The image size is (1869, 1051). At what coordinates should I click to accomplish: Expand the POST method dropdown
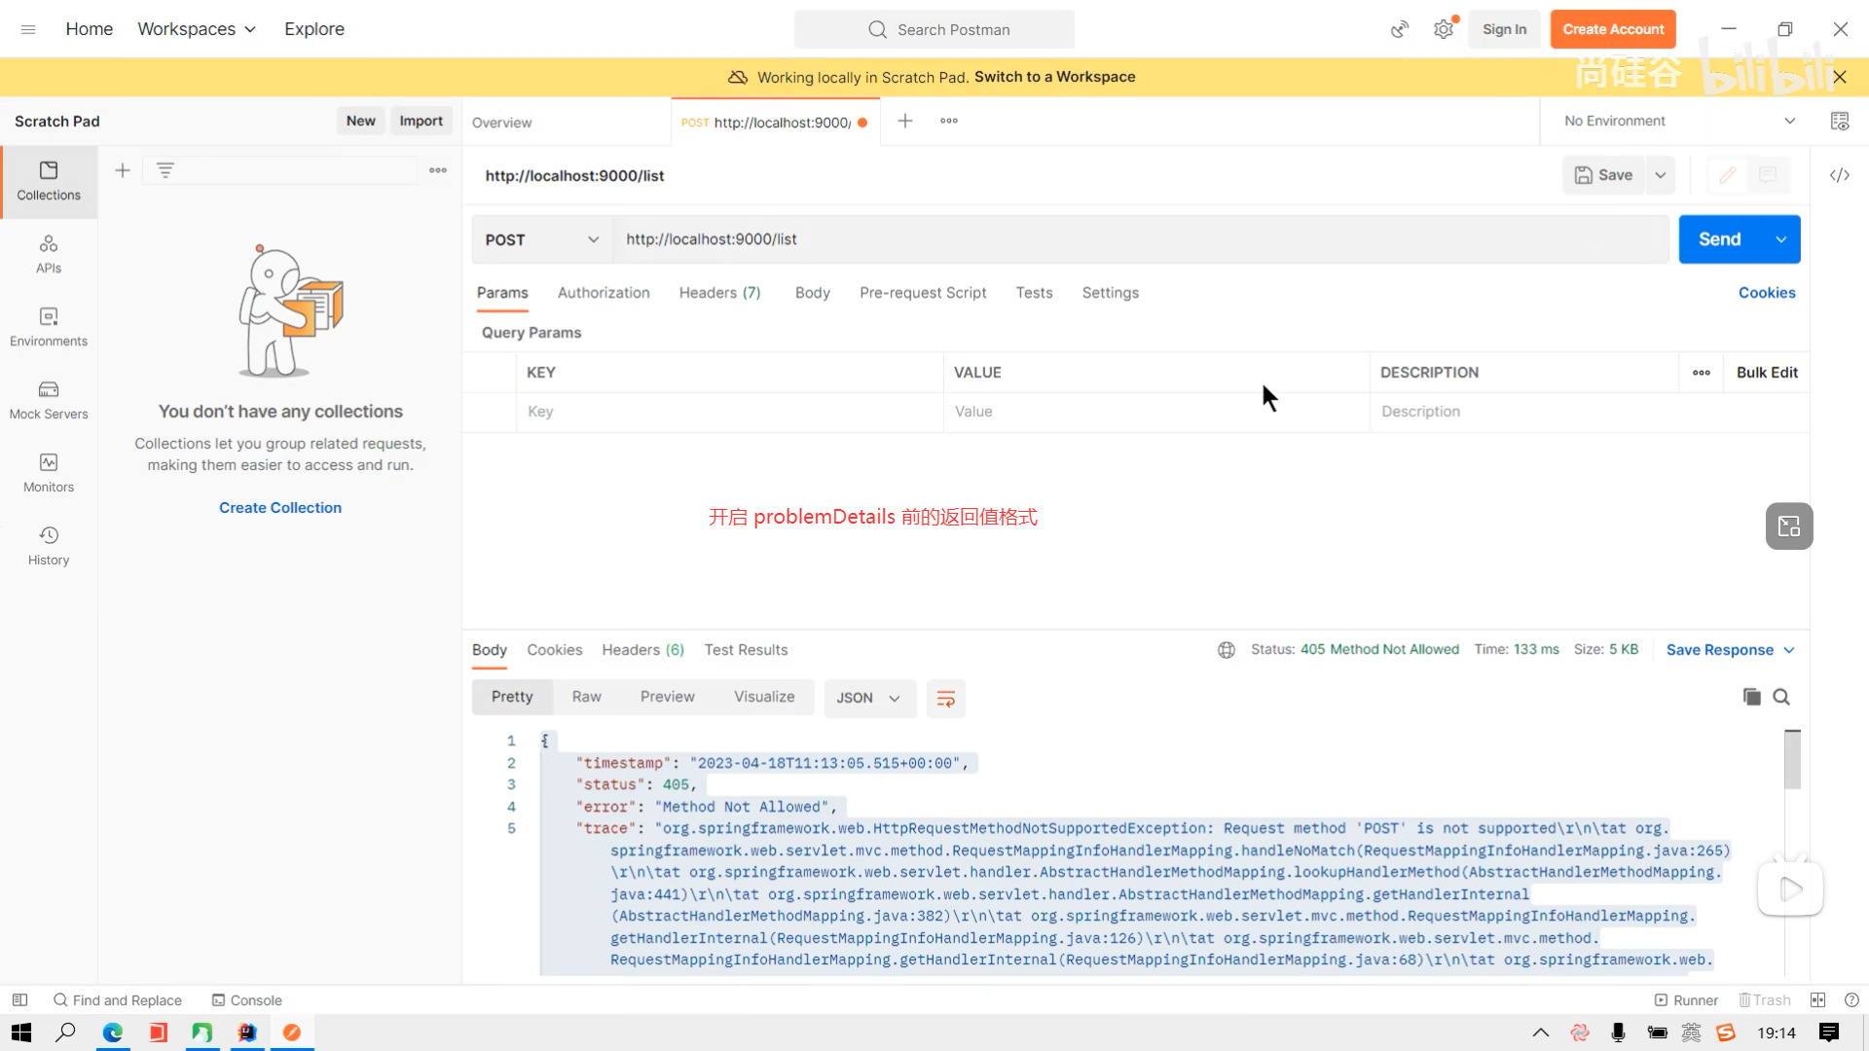[541, 239]
